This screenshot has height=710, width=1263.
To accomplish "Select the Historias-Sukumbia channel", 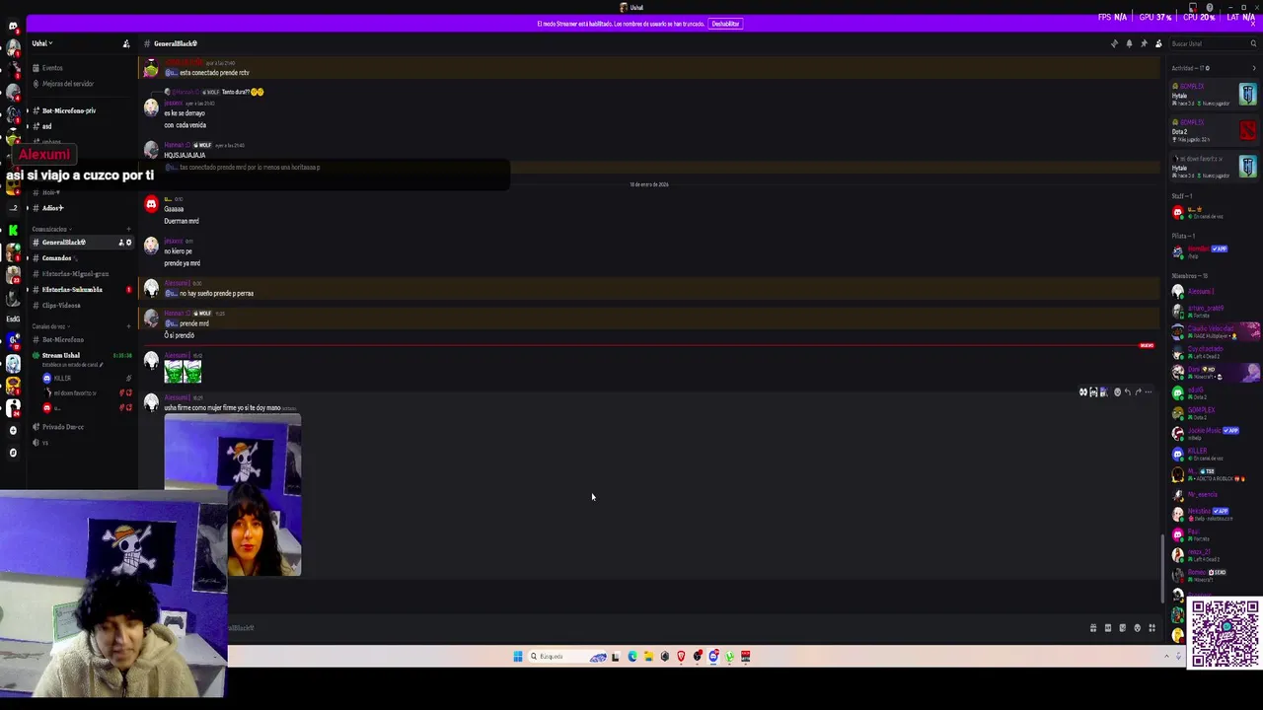I will pyautogui.click(x=71, y=290).
